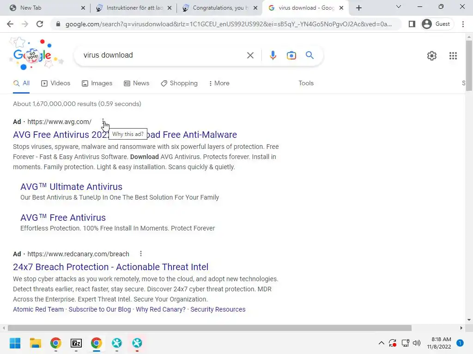Viewport: 473px width, 354px height.
Task: Click the scroll down arrow
Action: click(x=469, y=320)
